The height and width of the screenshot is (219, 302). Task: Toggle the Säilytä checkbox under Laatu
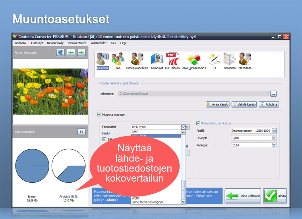[x=104, y=139]
